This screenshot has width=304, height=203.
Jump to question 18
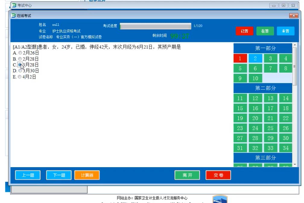coord(286,108)
